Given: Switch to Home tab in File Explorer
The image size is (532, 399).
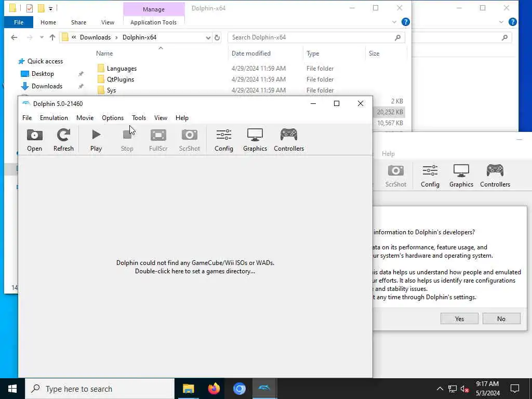Looking at the screenshot, I should pos(48,22).
